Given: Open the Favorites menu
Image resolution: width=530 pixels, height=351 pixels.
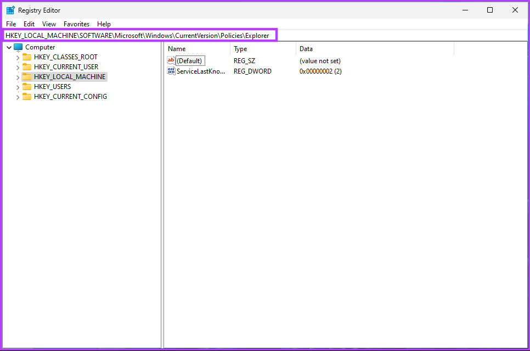Looking at the screenshot, I should pyautogui.click(x=76, y=24).
